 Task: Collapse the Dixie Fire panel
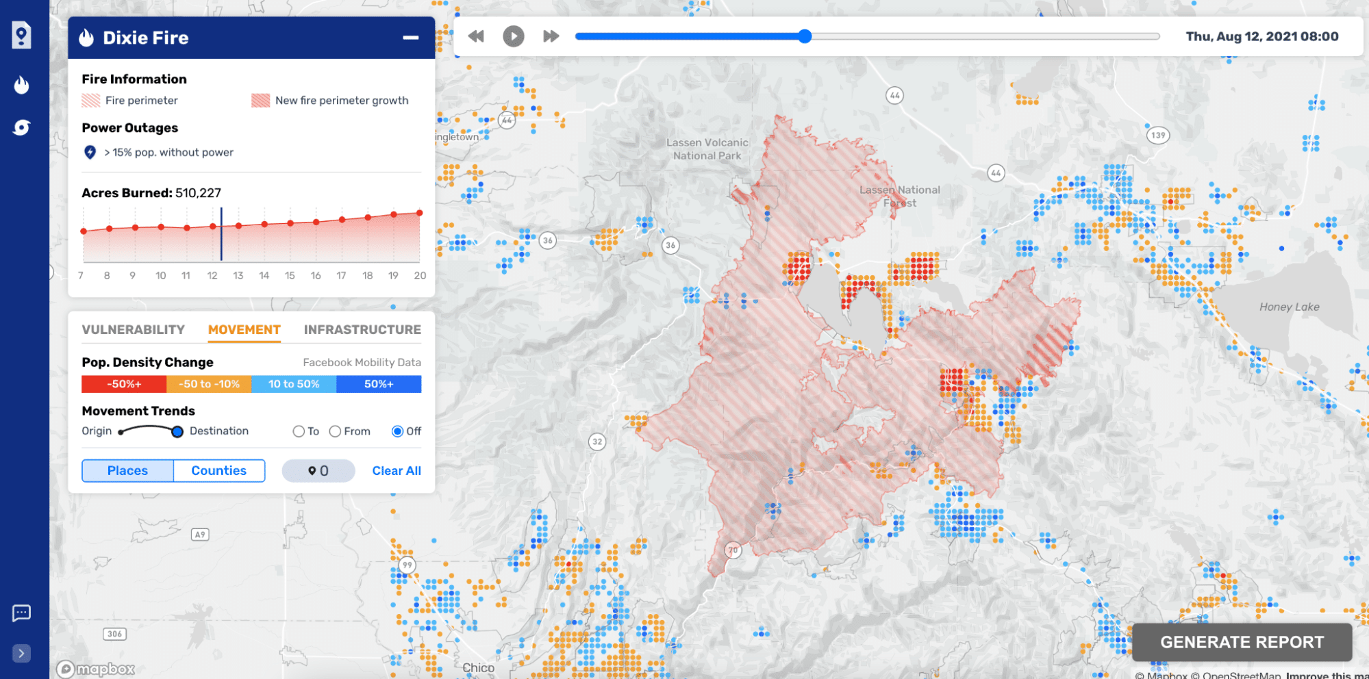(410, 38)
